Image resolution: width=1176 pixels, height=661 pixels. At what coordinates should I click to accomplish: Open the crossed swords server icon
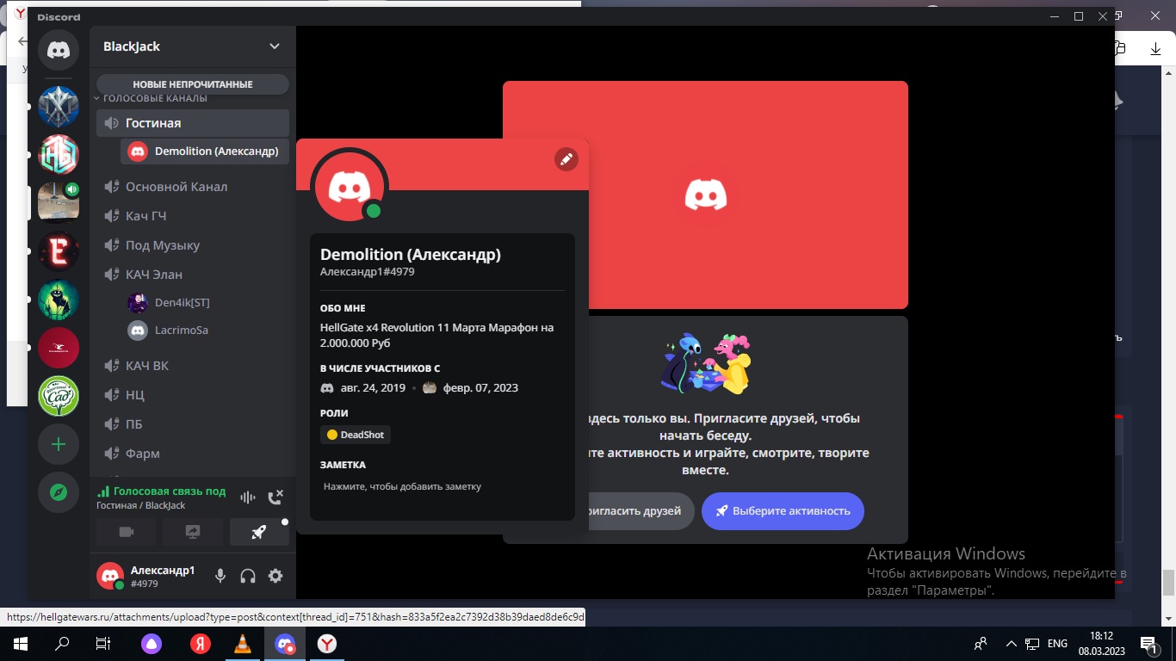59,107
